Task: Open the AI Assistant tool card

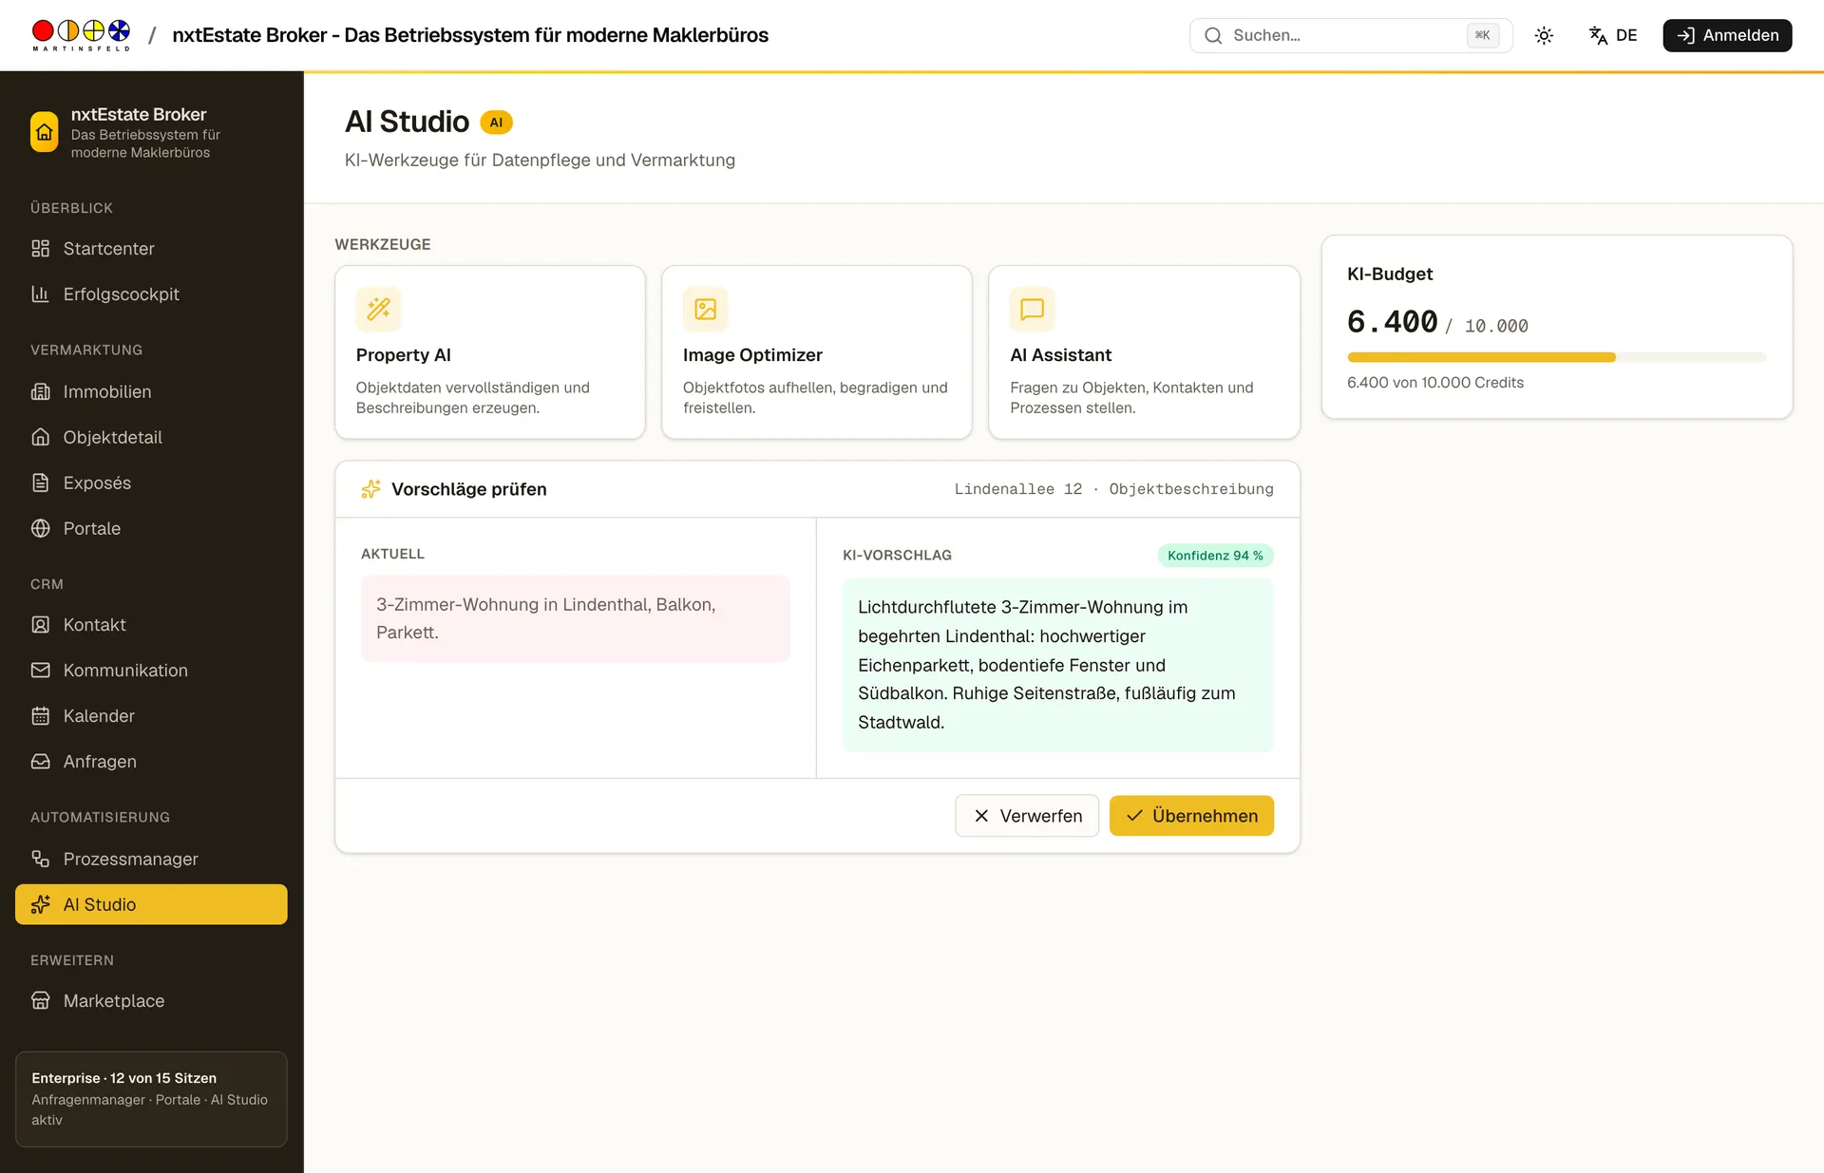Action: click(1144, 352)
